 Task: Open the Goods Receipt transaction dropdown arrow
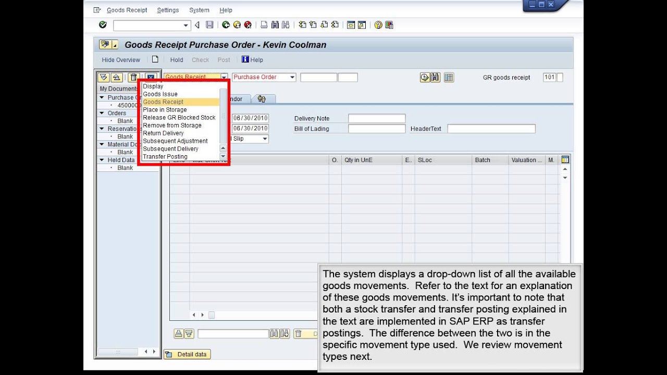tap(224, 77)
